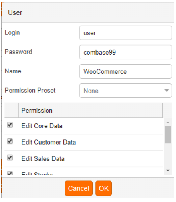This screenshot has width=176, height=202.
Task: Click the empty checkbox column header
Action: click(x=12, y=111)
